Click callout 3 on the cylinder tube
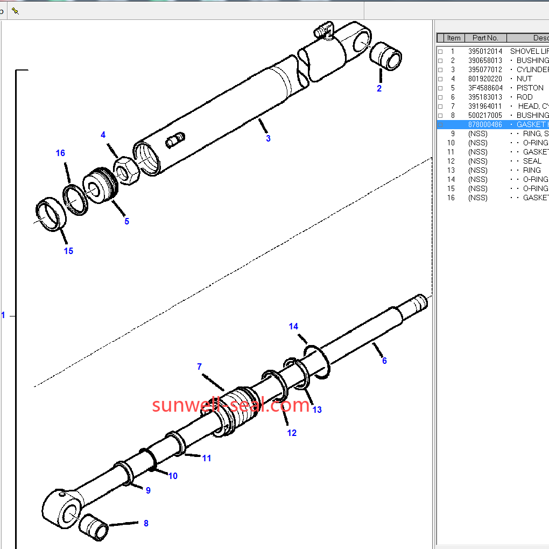The image size is (549, 549). [x=268, y=138]
